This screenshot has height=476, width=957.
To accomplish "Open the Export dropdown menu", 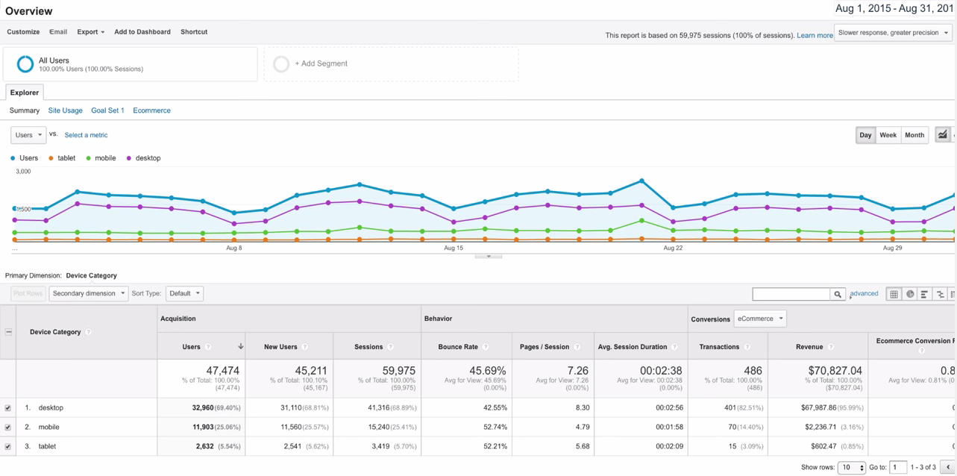I will click(x=90, y=32).
